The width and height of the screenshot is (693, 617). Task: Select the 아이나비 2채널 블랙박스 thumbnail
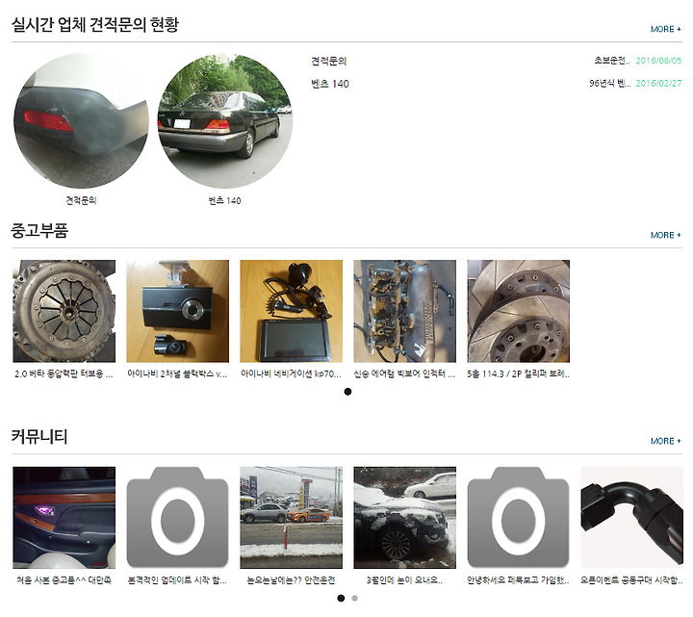[x=178, y=311]
